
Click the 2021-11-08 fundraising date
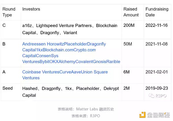(157, 44)
